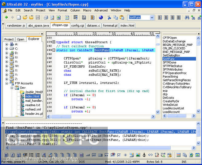The height and width of the screenshot is (165, 202).
Task: Close the function list panel
Action: 199,34
